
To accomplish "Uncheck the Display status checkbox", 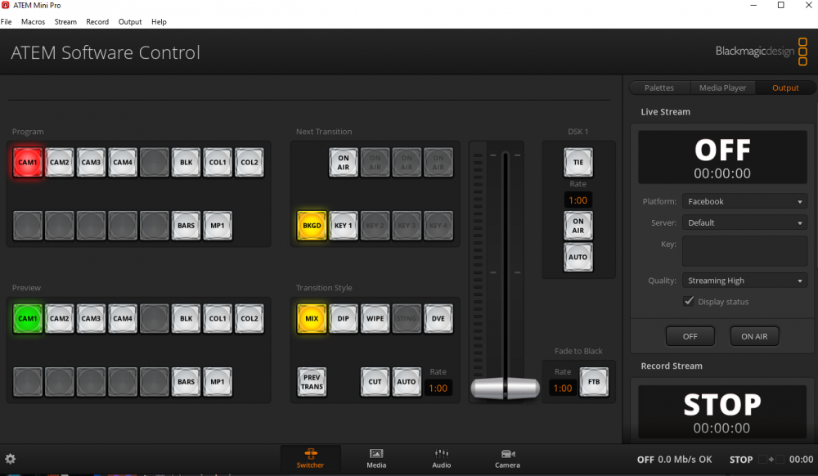I will 689,301.
